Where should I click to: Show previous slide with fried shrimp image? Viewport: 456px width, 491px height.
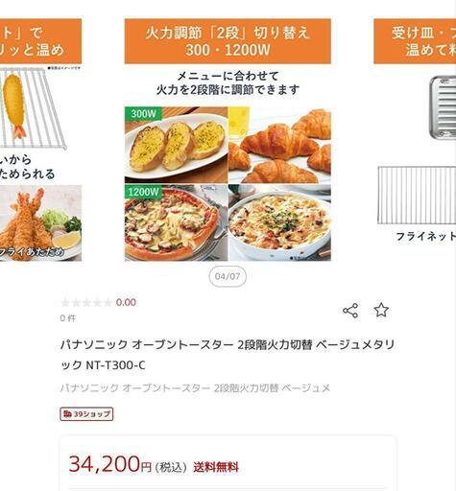(x=40, y=140)
